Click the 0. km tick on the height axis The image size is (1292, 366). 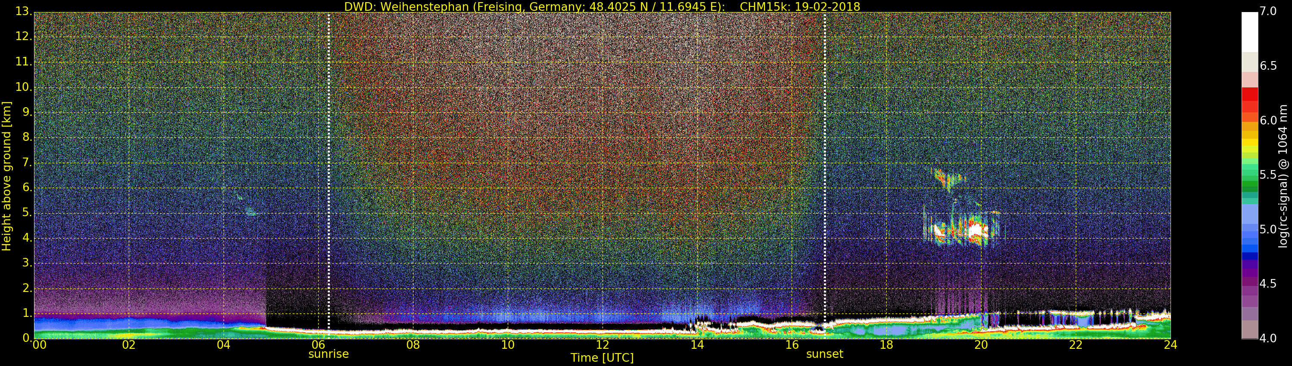[27, 338]
